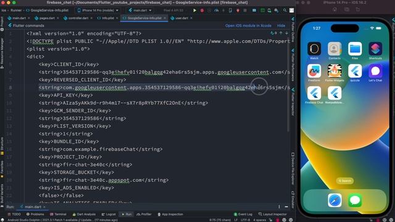
Task: Toggle the Project side panel
Action: pyautogui.click(x=2, y=24)
